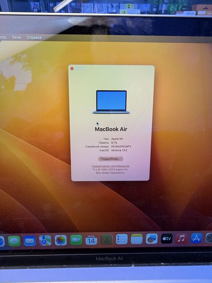Click the Все права защищены text
The image size is (212, 283).
point(110,173)
